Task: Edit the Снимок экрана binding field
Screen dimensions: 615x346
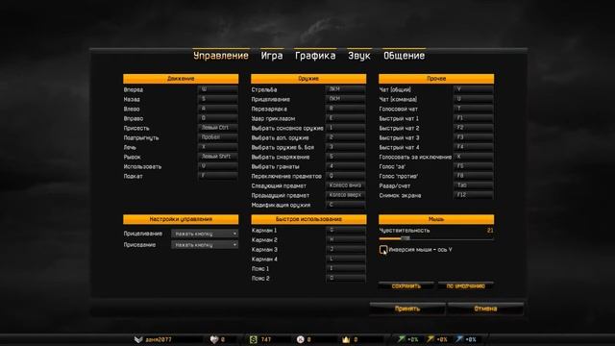Action: coord(474,195)
